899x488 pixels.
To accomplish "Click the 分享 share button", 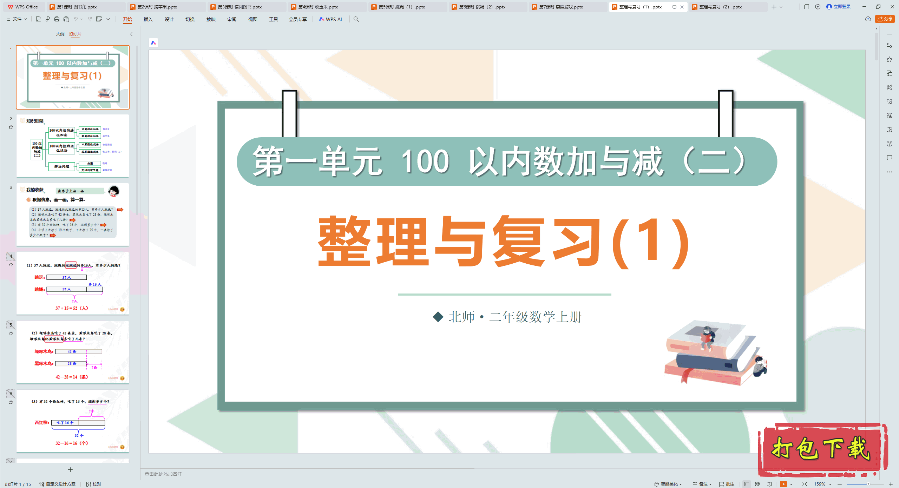I will pyautogui.click(x=885, y=19).
